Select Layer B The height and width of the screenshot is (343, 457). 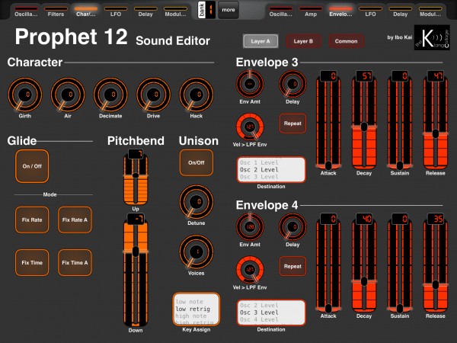(303, 41)
